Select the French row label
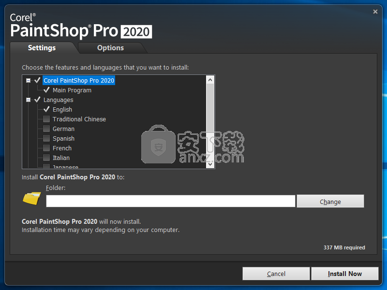This screenshot has height=290, width=387. pyautogui.click(x=62, y=148)
